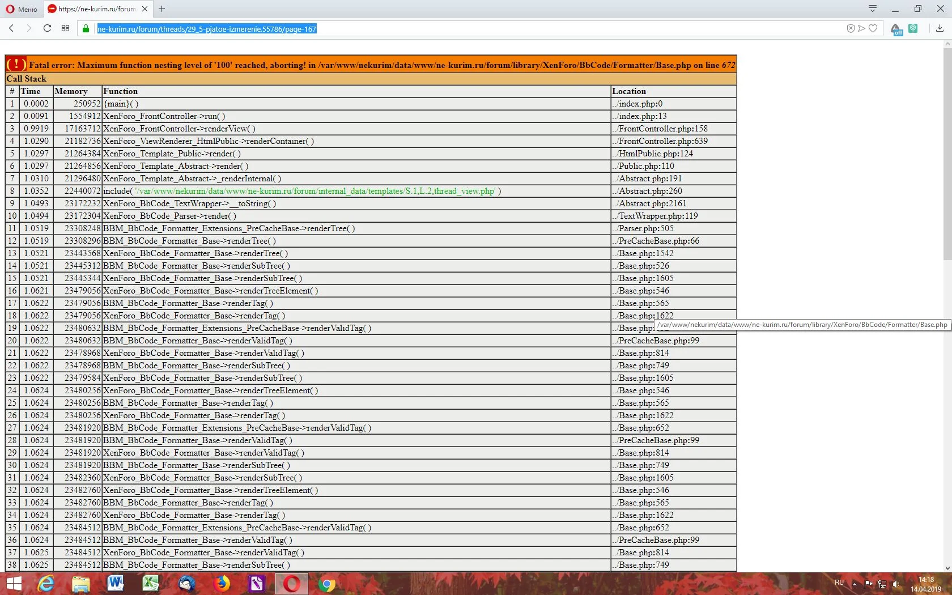The width and height of the screenshot is (952, 595).
Task: Click the address bar URL field
Action: [x=453, y=29]
